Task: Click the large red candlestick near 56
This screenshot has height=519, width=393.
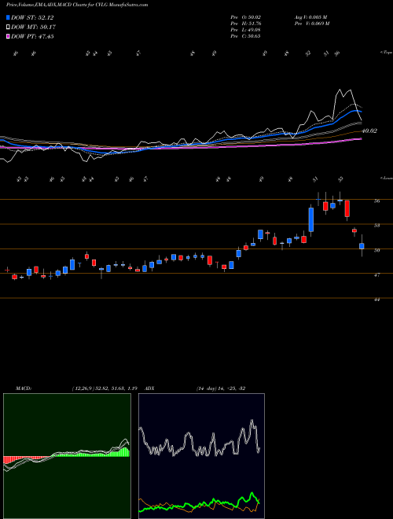Action: pyautogui.click(x=347, y=208)
